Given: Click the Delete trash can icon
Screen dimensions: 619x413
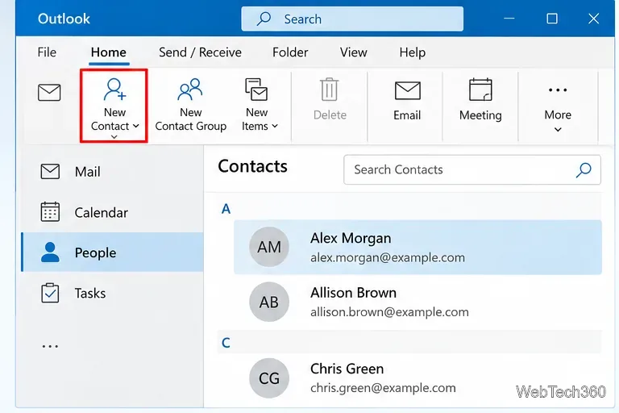Looking at the screenshot, I should coord(329,90).
